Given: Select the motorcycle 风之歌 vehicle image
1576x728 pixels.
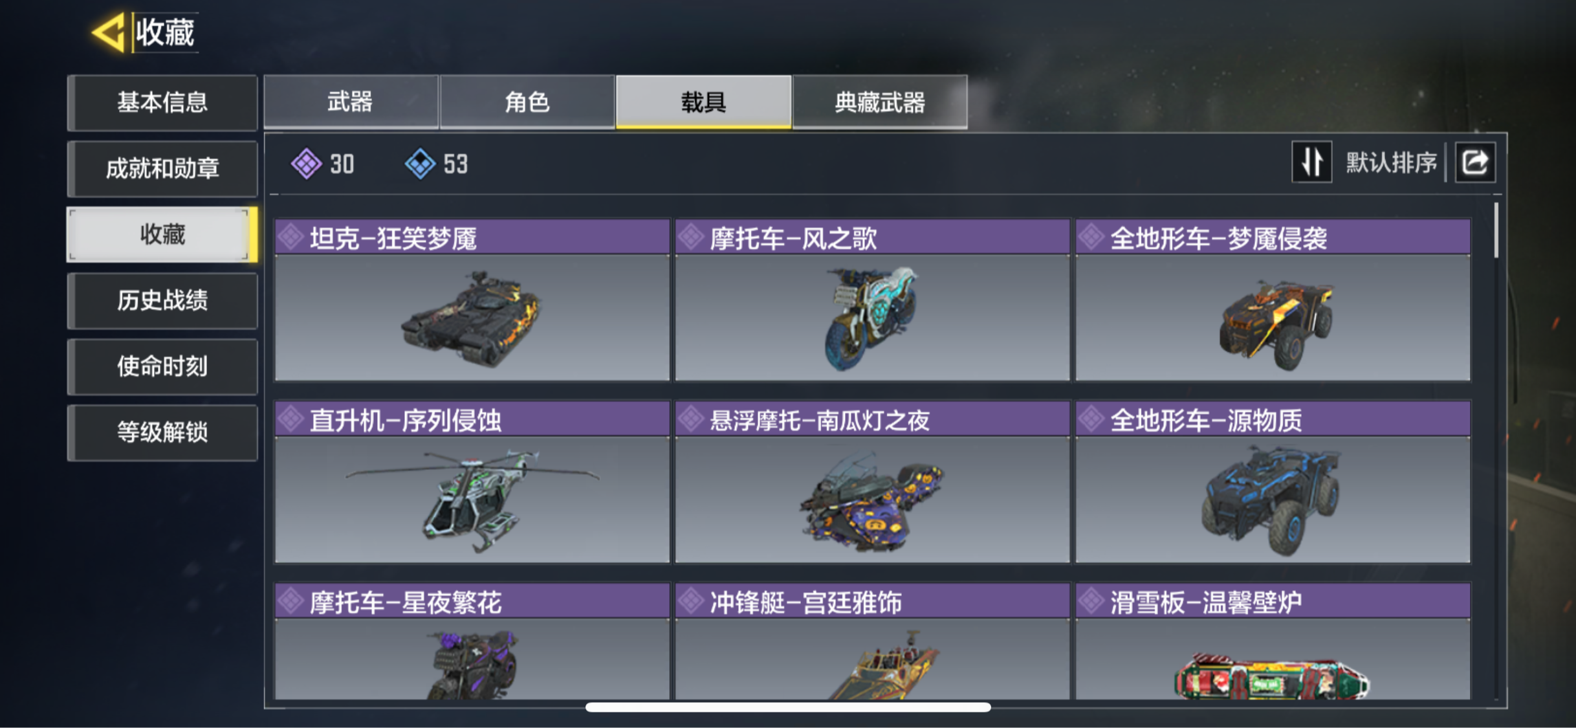Looking at the screenshot, I should (872, 318).
